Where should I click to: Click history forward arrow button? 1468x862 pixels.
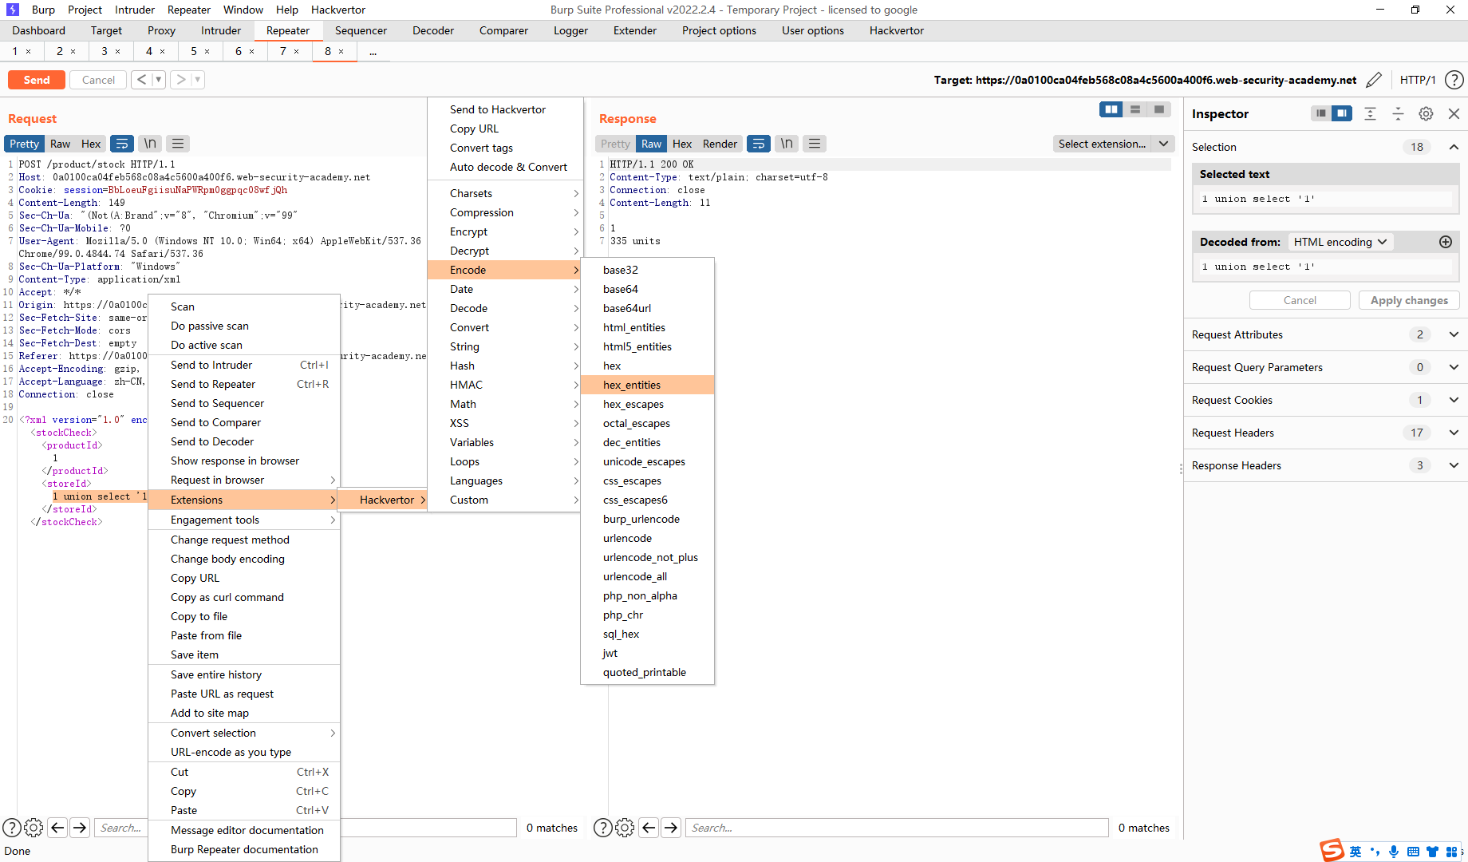181,80
